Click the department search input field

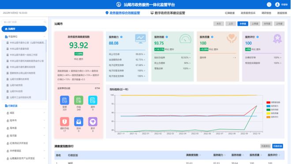(24, 22)
